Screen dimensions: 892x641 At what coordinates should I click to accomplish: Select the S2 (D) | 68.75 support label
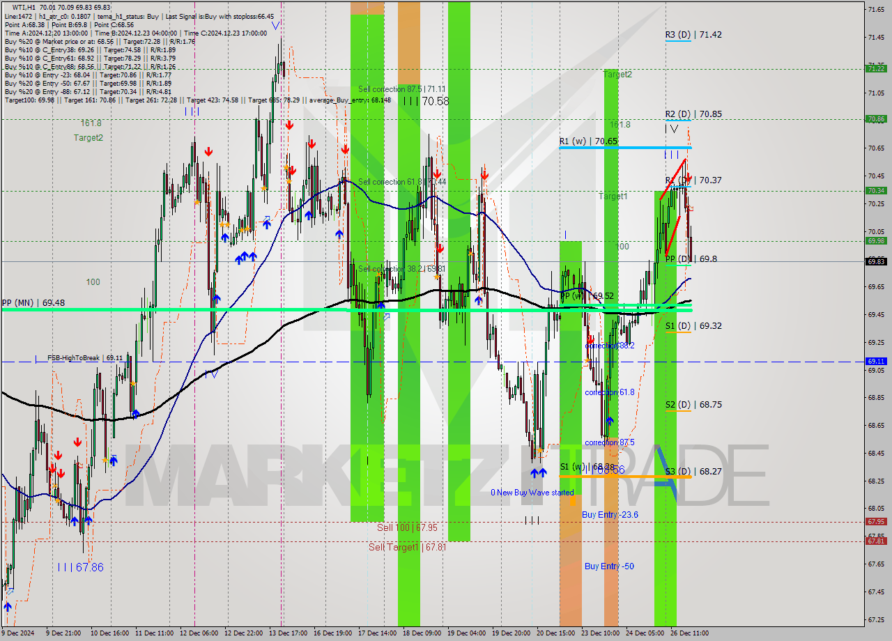click(x=693, y=404)
